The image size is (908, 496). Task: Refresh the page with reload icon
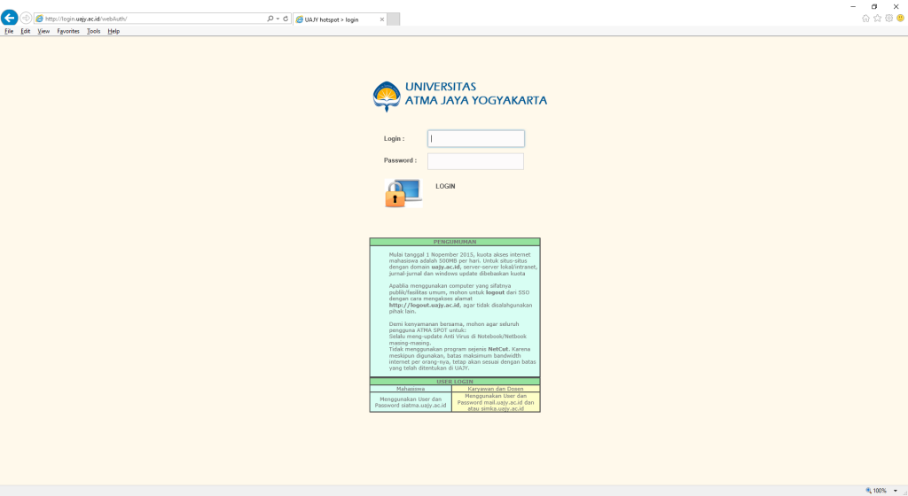[x=286, y=19]
